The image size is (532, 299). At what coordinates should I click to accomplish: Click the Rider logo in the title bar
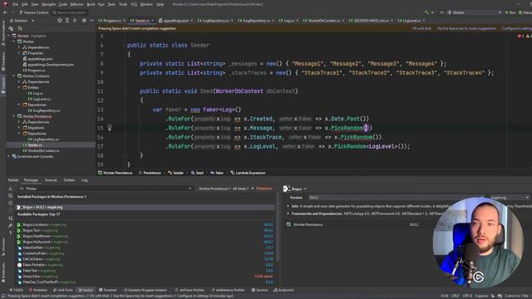(6, 4)
